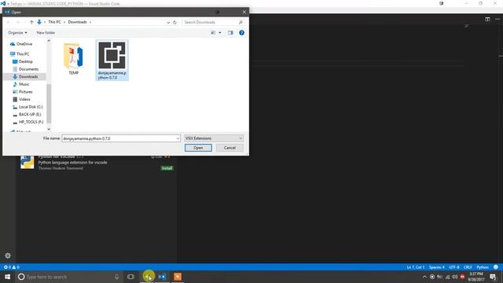The height and width of the screenshot is (283, 503).
Task: Open volume control in system tray
Action: coord(454,277)
